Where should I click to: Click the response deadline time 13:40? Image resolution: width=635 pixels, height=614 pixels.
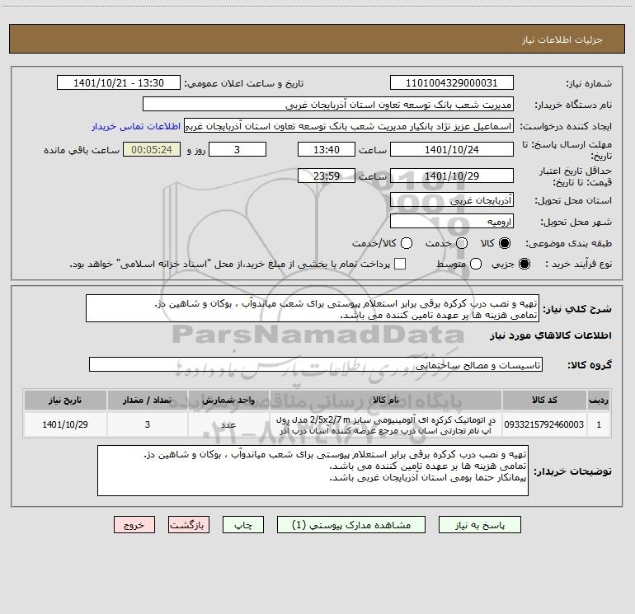point(327,149)
